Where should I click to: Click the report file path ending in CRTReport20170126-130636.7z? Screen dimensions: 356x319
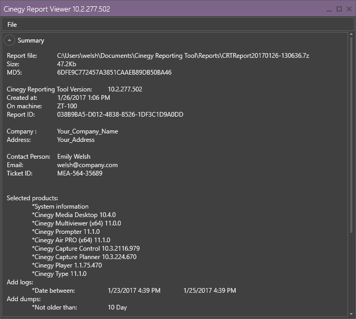[x=183, y=56]
